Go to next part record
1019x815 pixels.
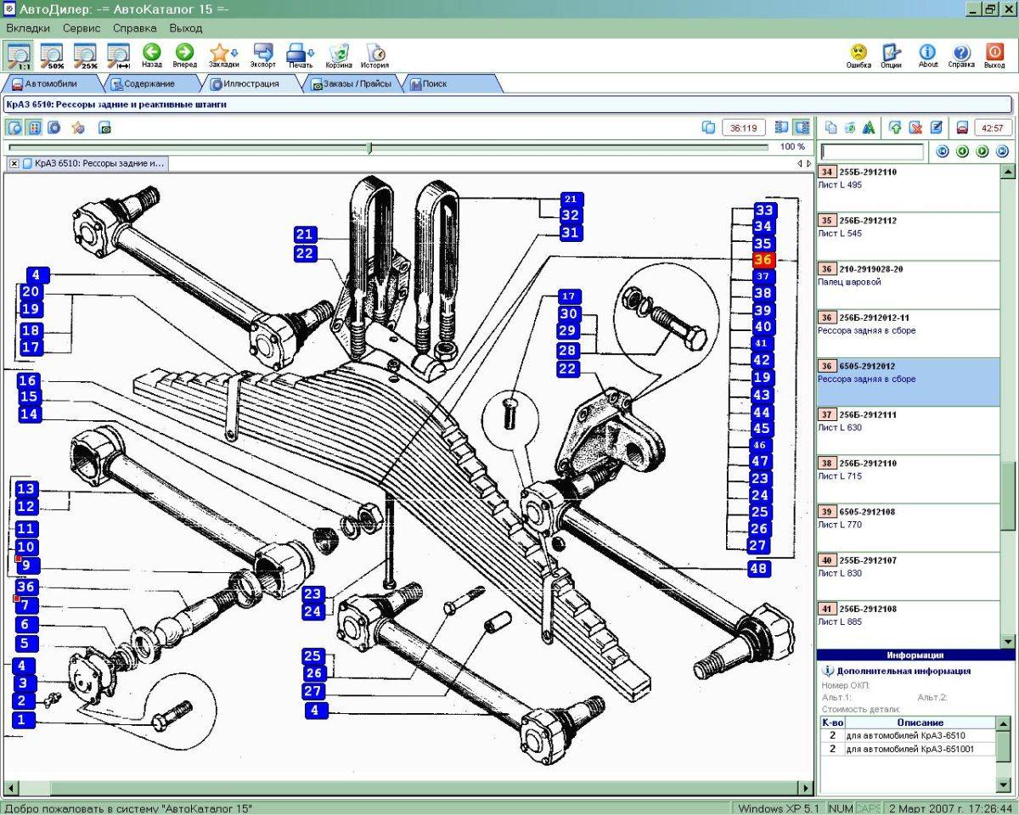point(982,152)
